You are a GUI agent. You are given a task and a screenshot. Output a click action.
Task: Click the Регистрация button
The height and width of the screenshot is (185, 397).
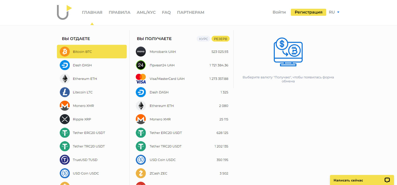pos(308,12)
